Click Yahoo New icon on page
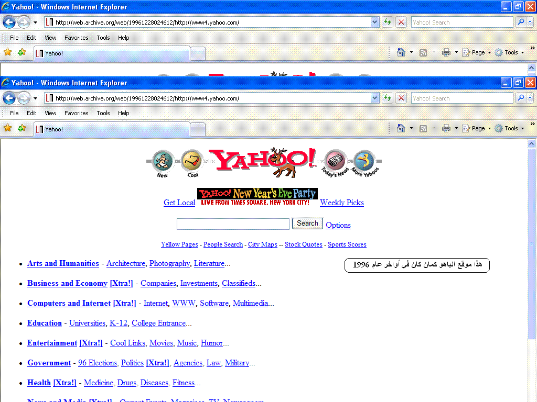 (163, 164)
